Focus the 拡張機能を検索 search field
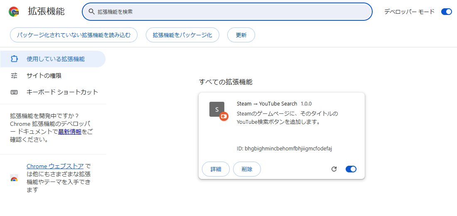 (x=227, y=12)
